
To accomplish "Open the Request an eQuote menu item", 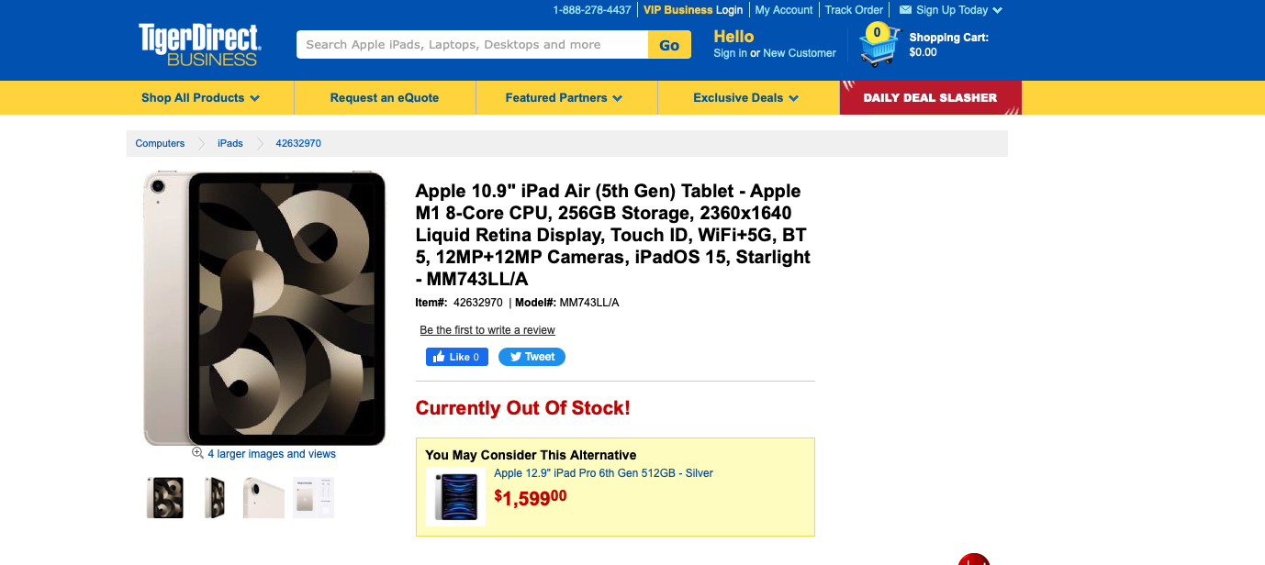I will (385, 98).
